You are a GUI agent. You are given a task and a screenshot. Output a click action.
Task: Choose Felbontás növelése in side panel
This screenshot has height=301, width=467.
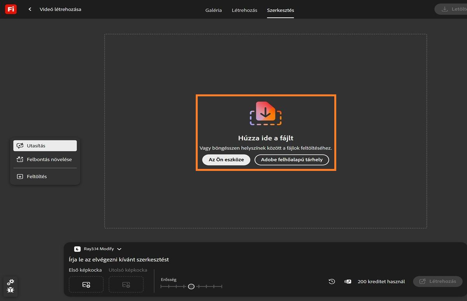pos(45,159)
